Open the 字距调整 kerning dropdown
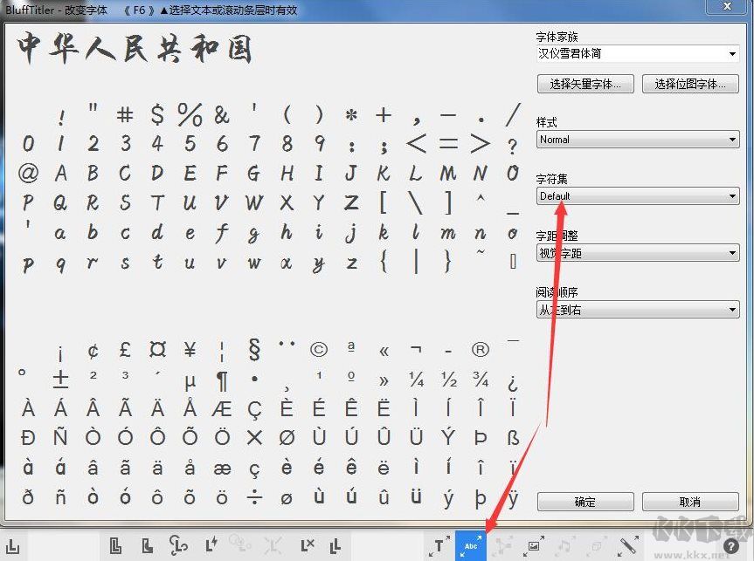The width and height of the screenshot is (754, 561). 637,252
